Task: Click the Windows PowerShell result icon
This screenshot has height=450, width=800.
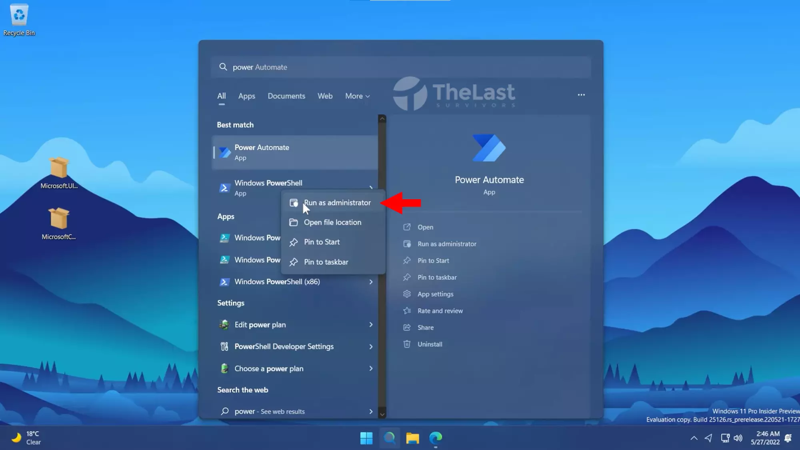Action: pyautogui.click(x=224, y=188)
